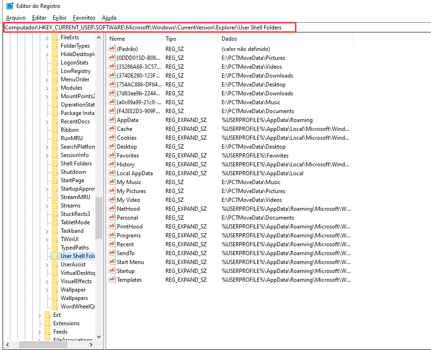Click the folder icon for Wallpaper key
The width and height of the screenshot is (431, 350).
pos(55,290)
